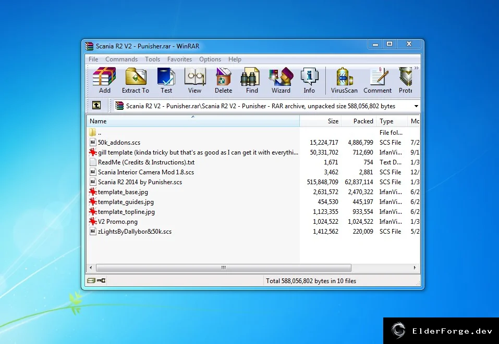Click the Extract To toolbar icon
Image resolution: width=499 pixels, height=344 pixels.
(135, 80)
